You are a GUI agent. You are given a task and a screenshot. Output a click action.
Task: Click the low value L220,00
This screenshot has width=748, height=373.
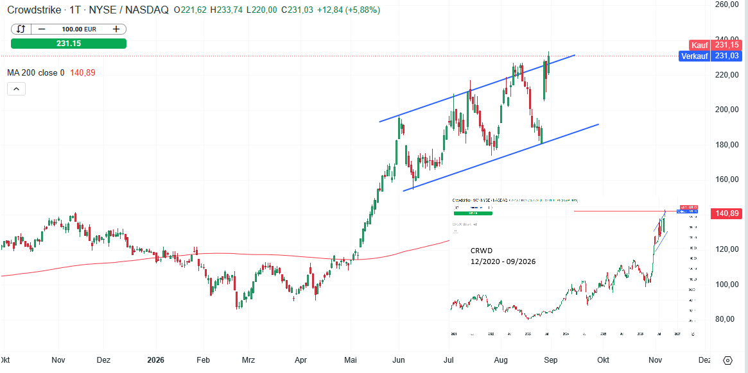point(261,10)
